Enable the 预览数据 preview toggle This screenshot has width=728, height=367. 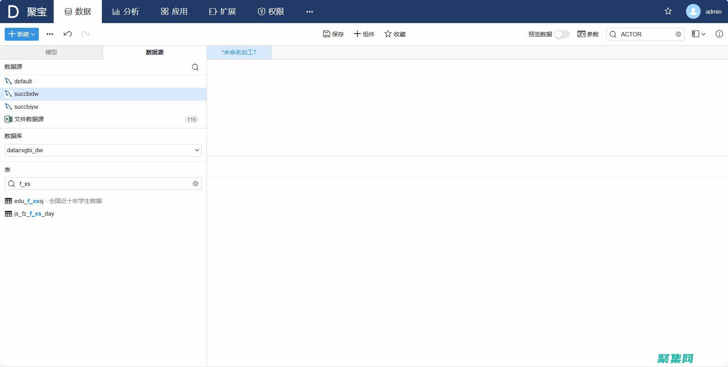pos(562,34)
